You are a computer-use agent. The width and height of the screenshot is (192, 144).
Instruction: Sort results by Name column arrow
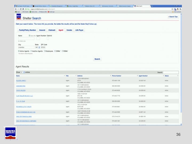click(65, 76)
